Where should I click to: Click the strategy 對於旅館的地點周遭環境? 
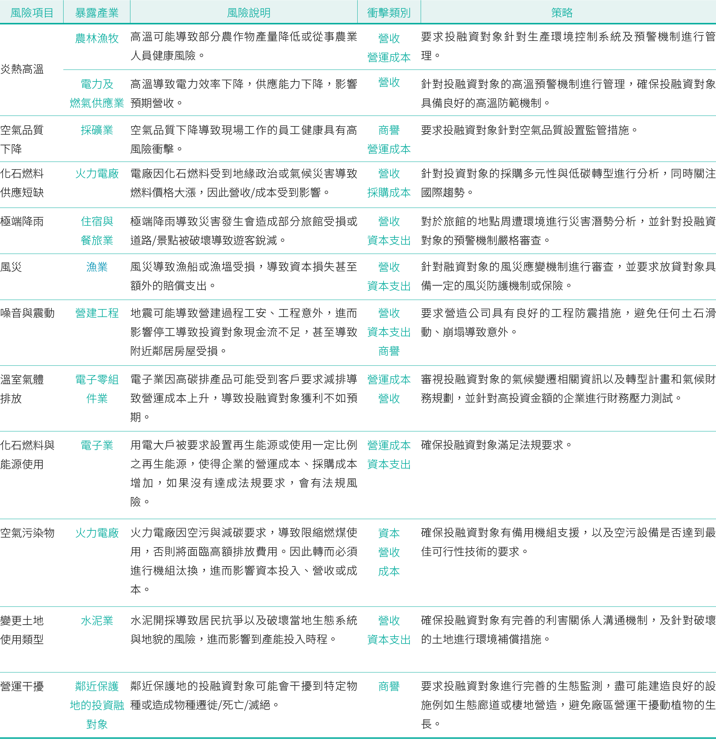pyautogui.click(x=568, y=231)
